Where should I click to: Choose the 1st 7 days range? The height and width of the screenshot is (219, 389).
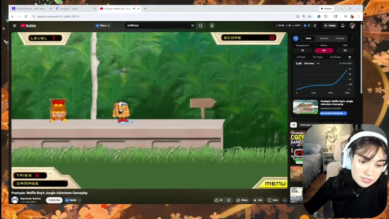[x=318, y=57]
